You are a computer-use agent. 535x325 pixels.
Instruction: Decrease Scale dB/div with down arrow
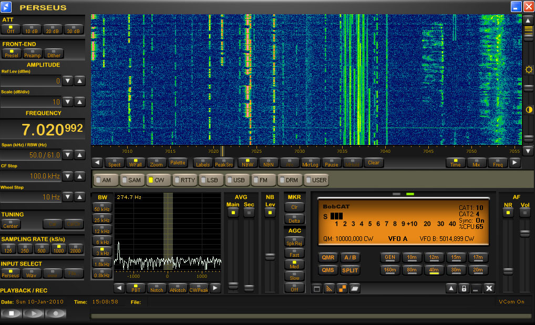point(68,102)
